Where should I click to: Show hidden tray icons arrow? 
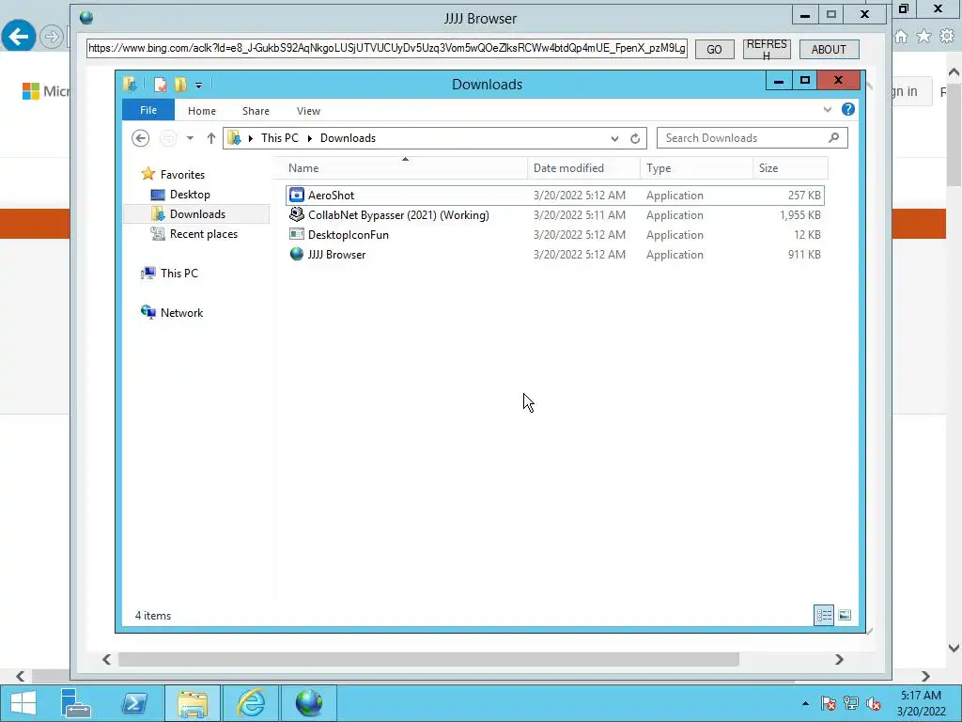click(x=805, y=703)
